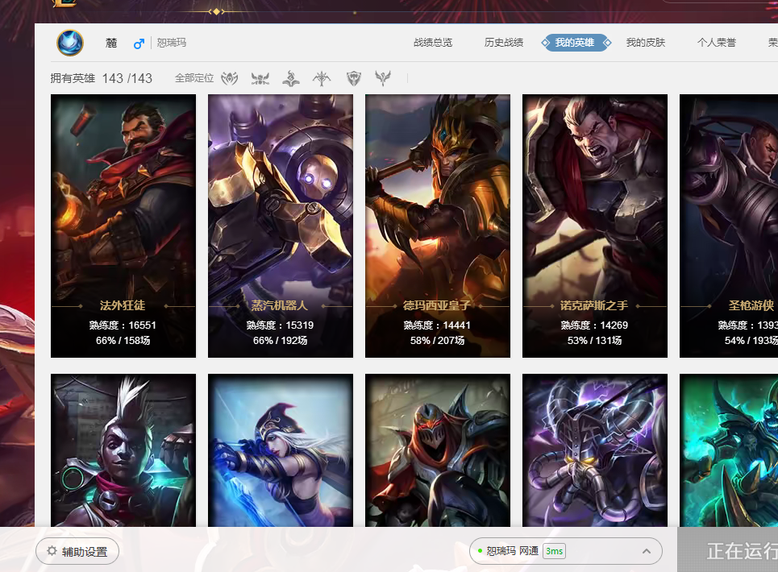Open the 辅助设置 button

point(77,551)
